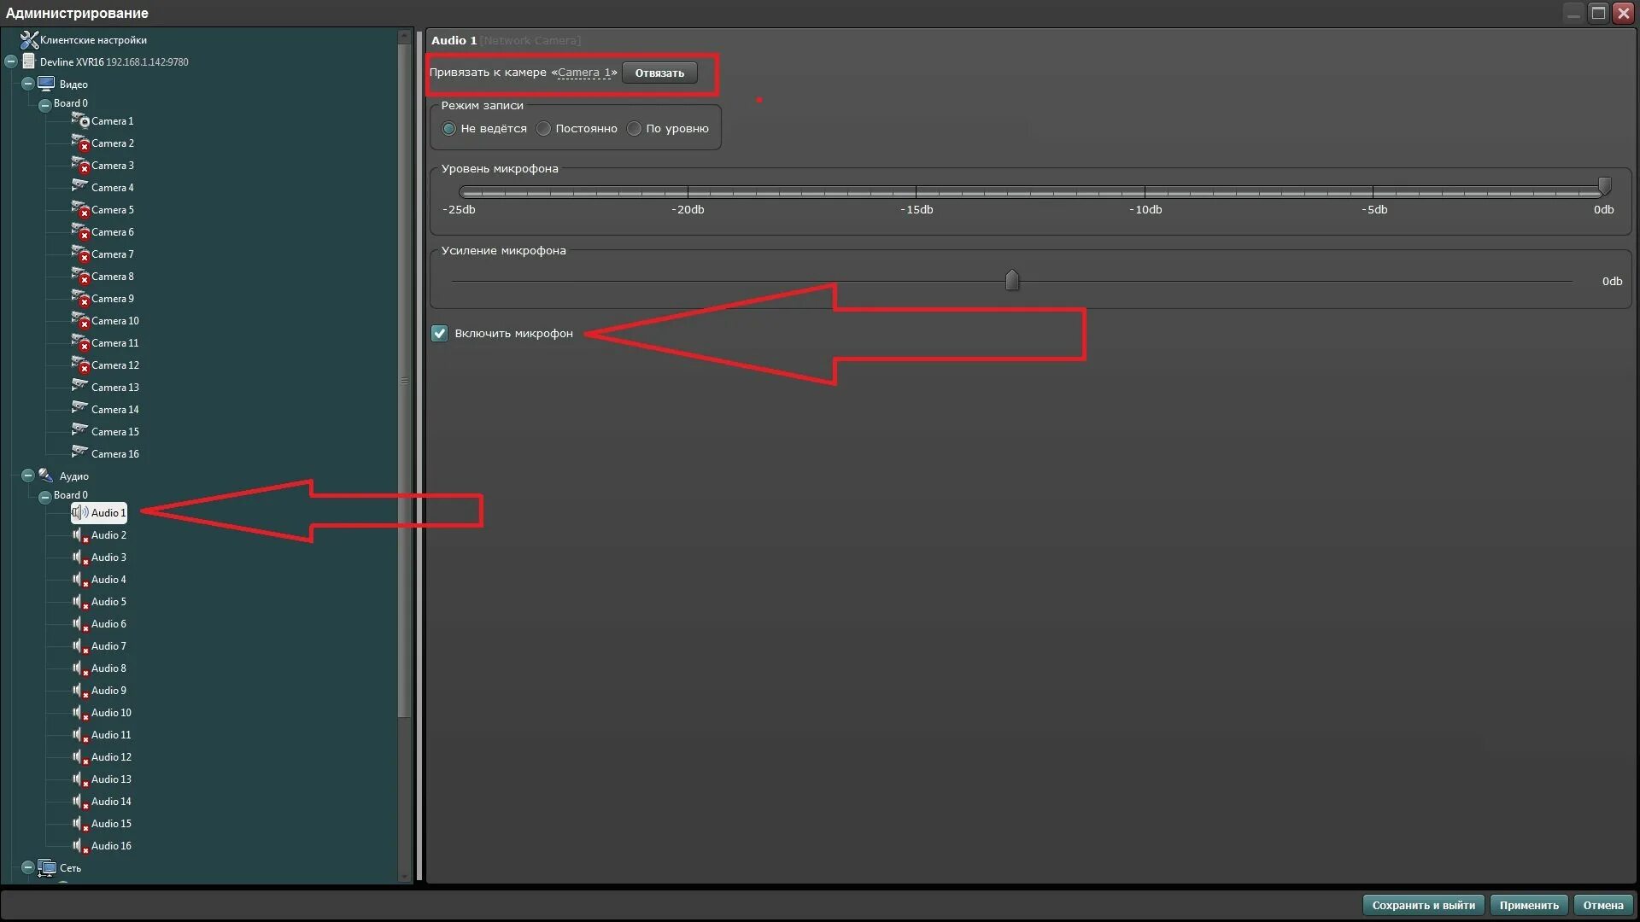Viewport: 1640px width, 922px height.
Task: Click the Network section icon
Action: (46, 867)
